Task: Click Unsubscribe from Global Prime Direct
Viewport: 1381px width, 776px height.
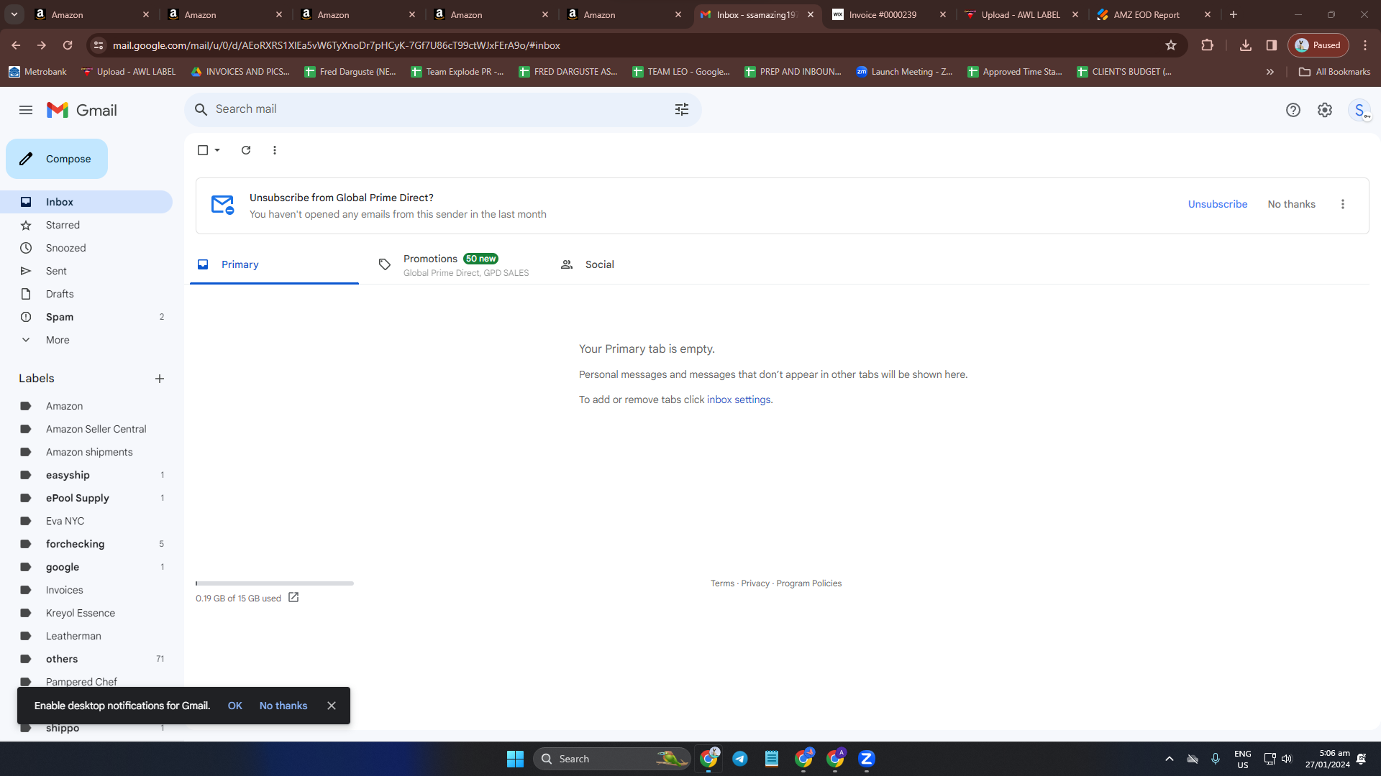Action: (1218, 205)
